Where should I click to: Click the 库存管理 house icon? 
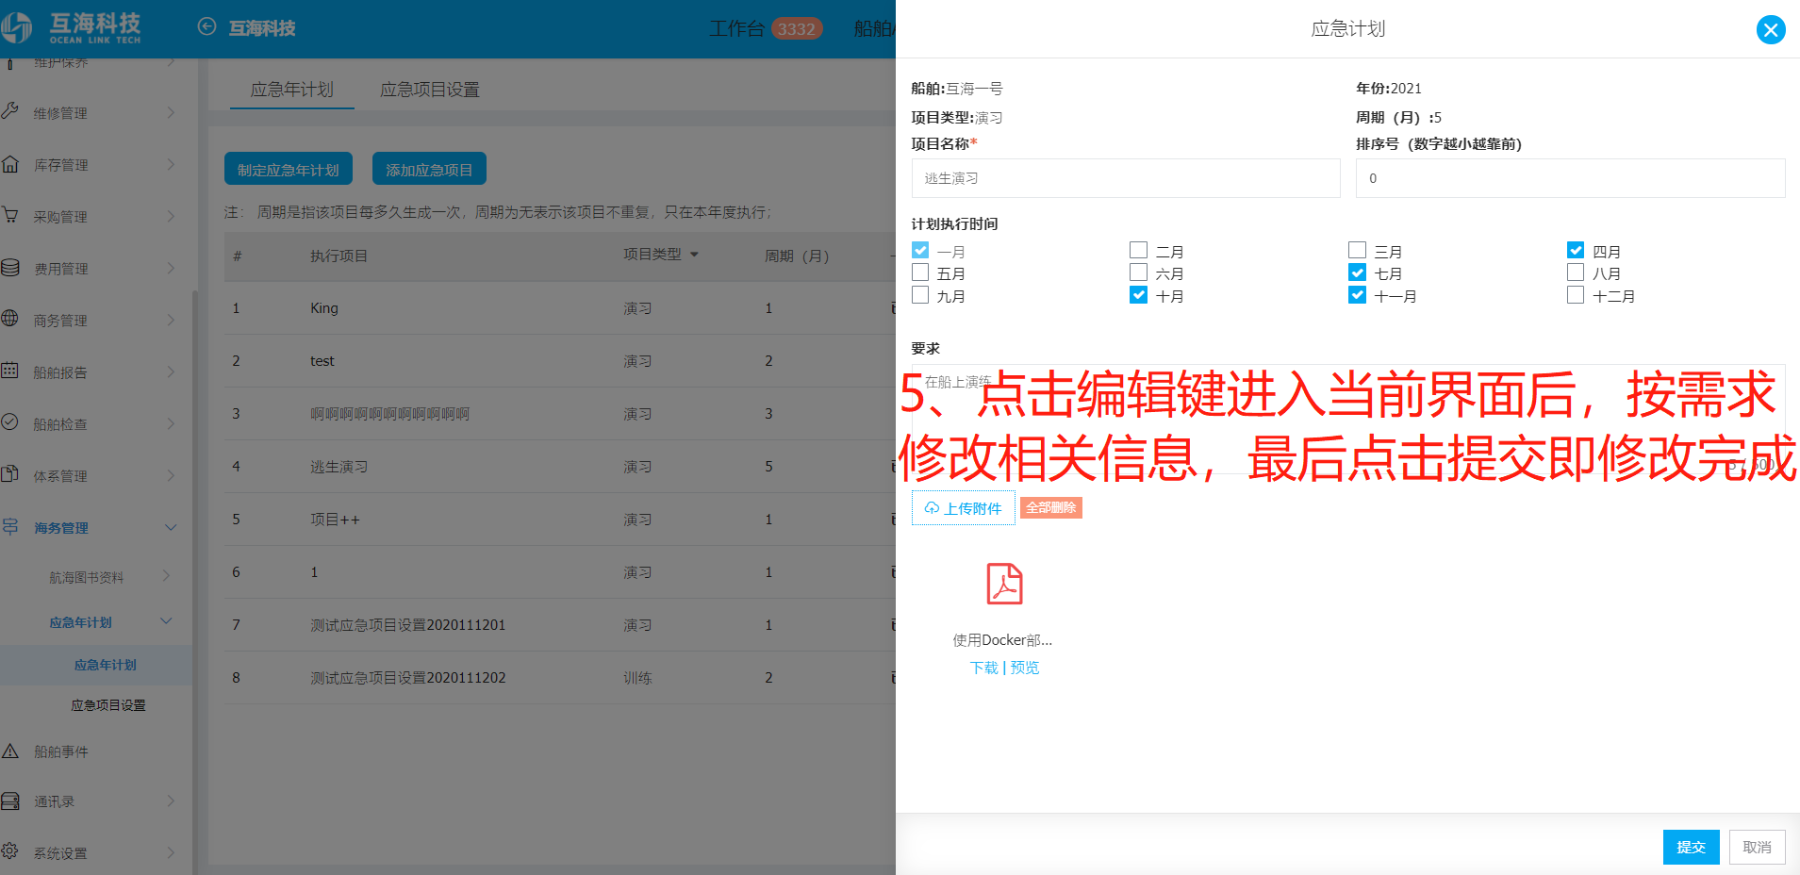(10, 163)
